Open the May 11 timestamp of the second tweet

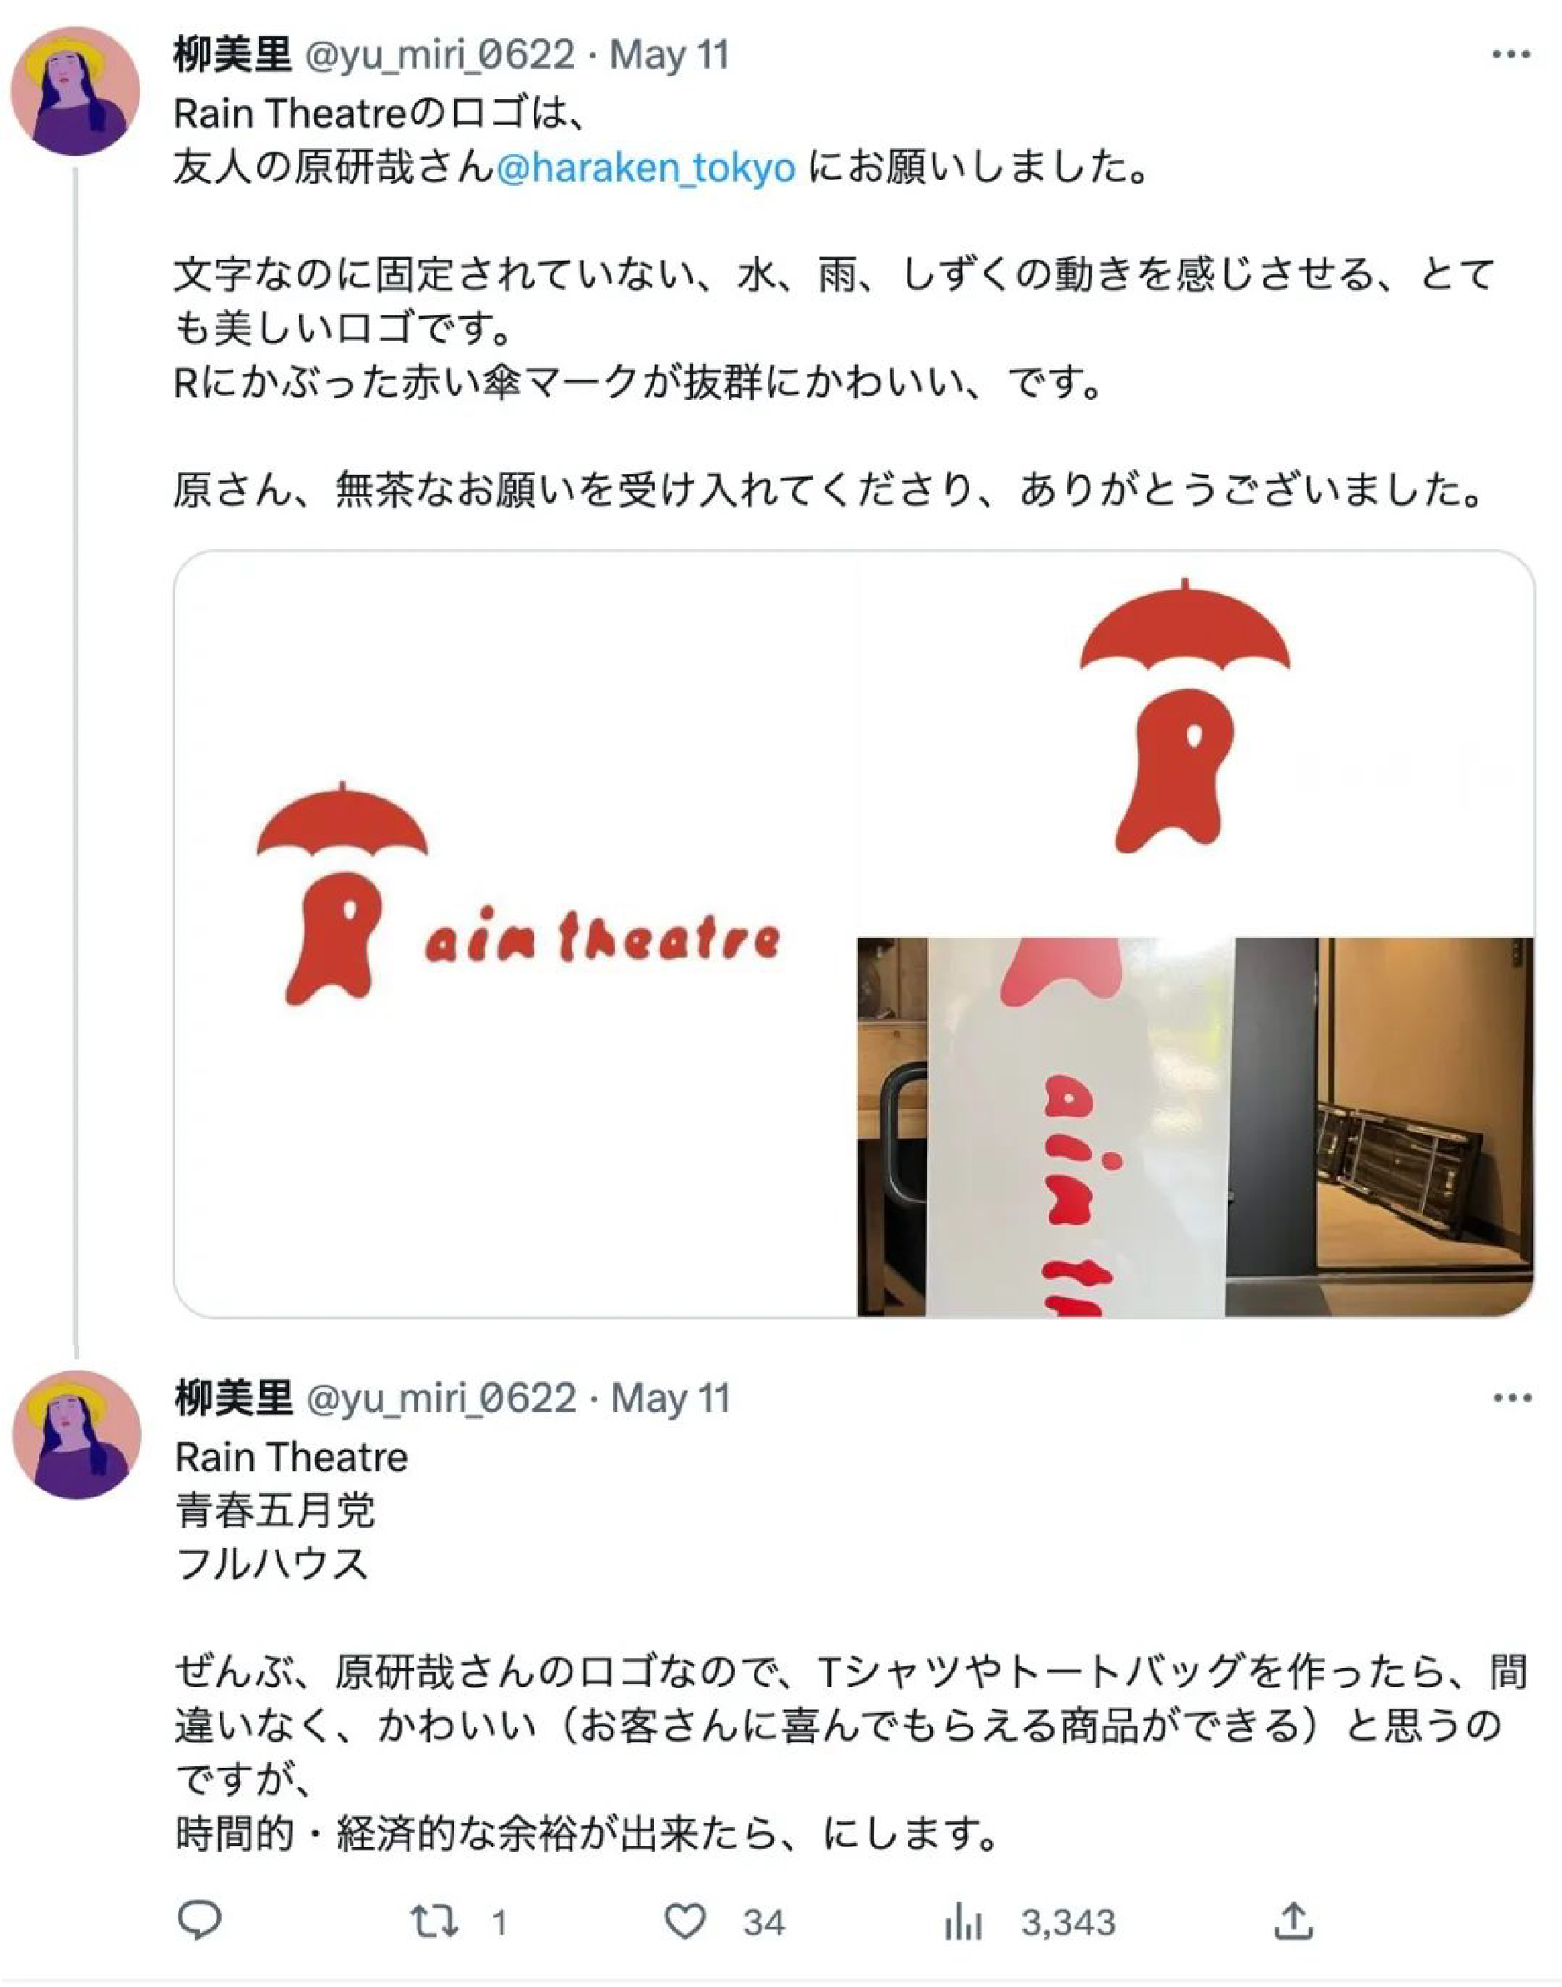(x=671, y=1399)
